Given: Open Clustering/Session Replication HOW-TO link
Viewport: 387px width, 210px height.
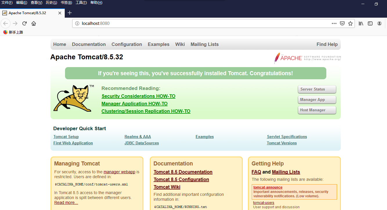Looking at the screenshot, I should point(146,111).
